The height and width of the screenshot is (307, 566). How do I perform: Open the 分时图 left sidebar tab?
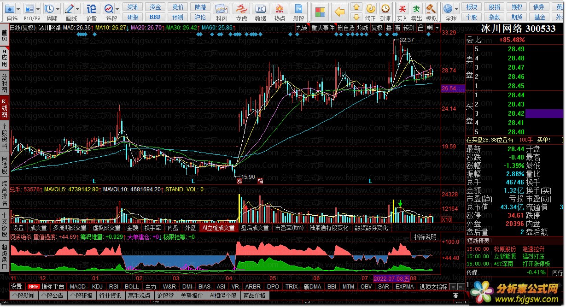[x=4, y=82]
